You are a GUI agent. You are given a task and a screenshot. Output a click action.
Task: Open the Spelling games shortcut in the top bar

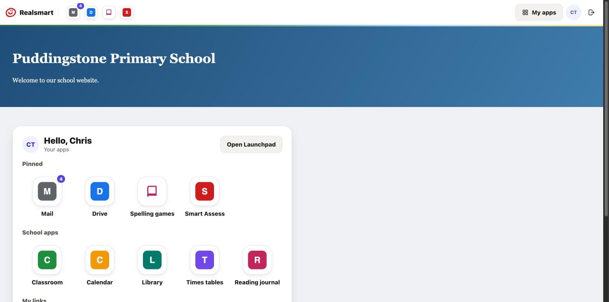(x=109, y=12)
